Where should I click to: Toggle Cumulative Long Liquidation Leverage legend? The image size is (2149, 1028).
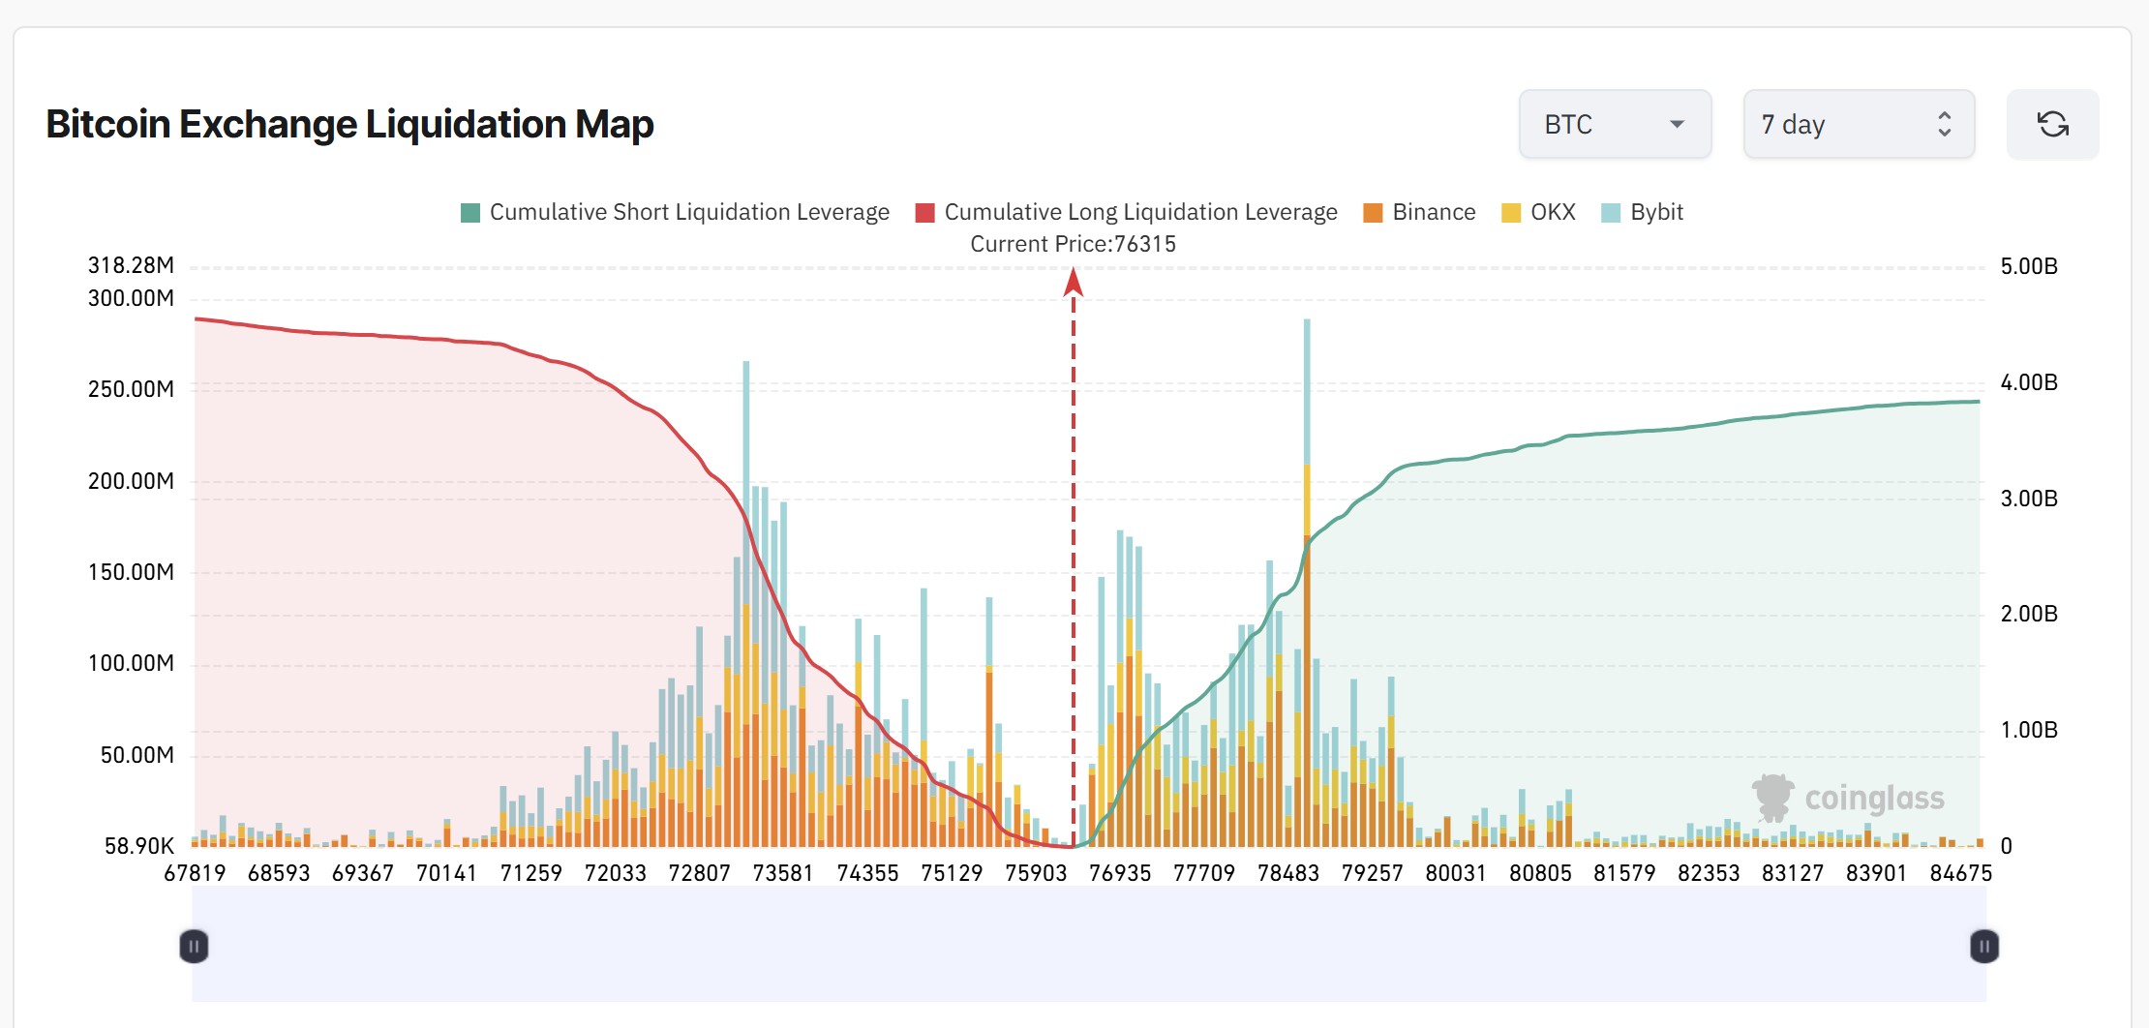coord(1140,212)
